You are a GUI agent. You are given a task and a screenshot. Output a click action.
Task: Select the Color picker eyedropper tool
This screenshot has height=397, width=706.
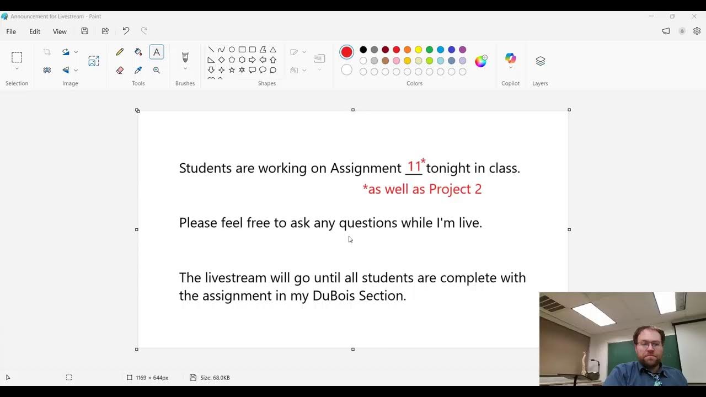pos(138,70)
